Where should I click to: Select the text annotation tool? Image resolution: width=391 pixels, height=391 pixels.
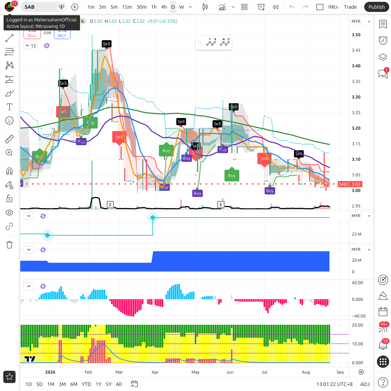click(x=9, y=107)
